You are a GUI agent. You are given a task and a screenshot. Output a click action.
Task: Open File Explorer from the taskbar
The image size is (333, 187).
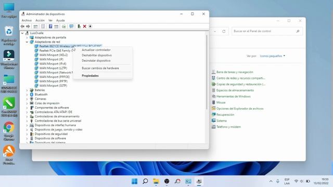coord(156,181)
